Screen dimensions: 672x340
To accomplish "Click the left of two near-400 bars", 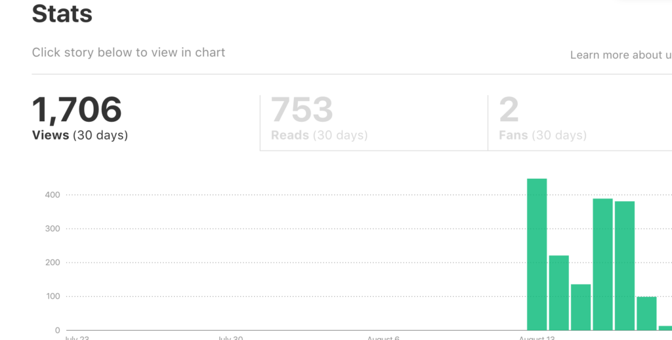I will [x=602, y=264].
